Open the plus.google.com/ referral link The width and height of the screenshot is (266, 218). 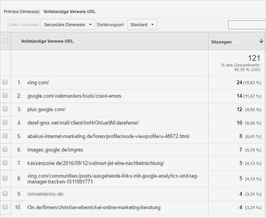pyautogui.click(x=46, y=109)
